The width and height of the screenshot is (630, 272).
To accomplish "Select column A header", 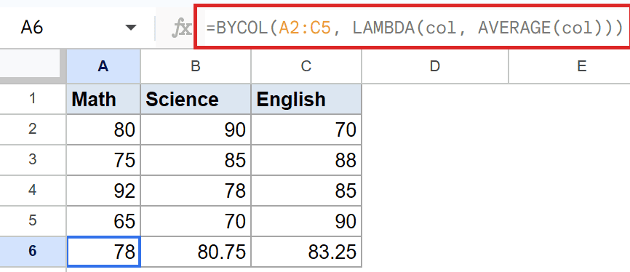I will (x=103, y=66).
